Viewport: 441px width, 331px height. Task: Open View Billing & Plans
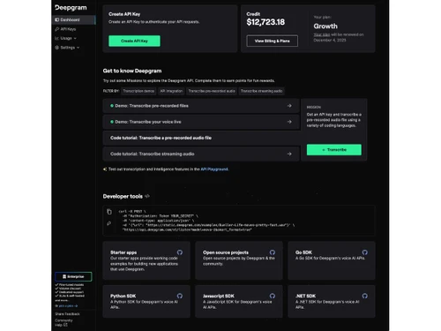[272, 41]
